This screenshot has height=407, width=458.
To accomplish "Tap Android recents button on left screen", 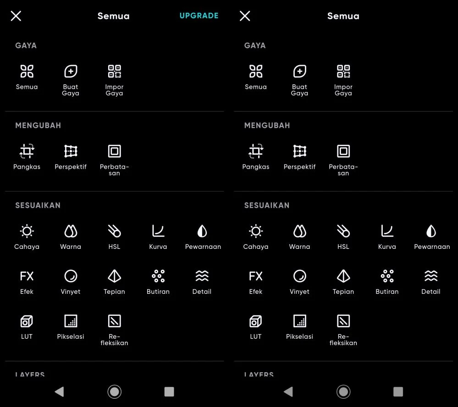I will (169, 391).
